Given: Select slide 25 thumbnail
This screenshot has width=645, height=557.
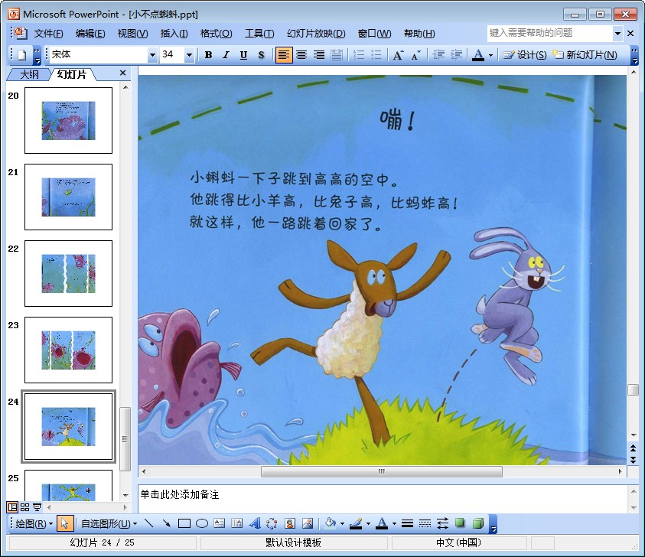Looking at the screenshot, I should tap(68, 485).
